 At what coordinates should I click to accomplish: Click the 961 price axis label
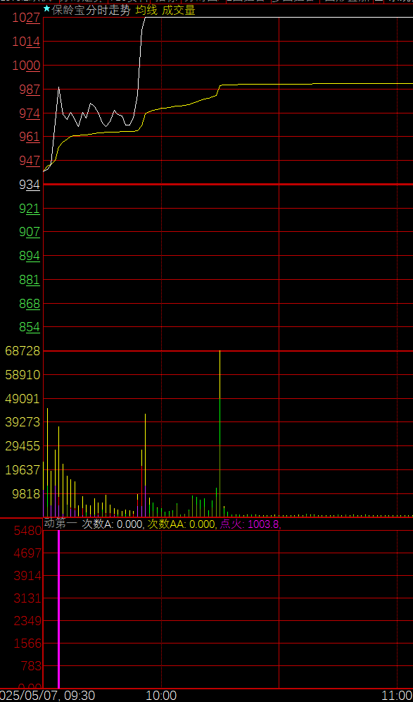click(30, 137)
